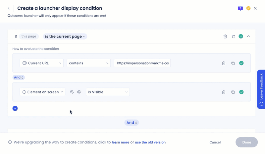Toggle the eye preview for element
Viewport: 265px width, 154px height.
tap(79, 92)
